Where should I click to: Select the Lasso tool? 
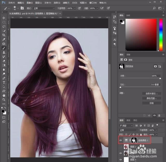coord(4,26)
